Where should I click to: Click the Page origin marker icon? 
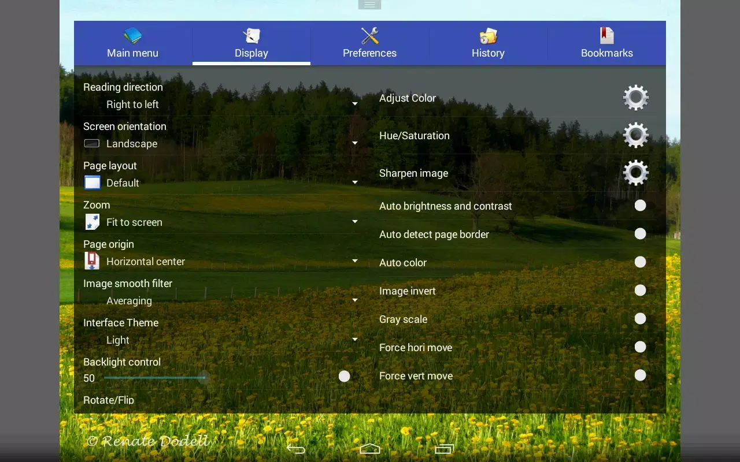click(x=91, y=260)
